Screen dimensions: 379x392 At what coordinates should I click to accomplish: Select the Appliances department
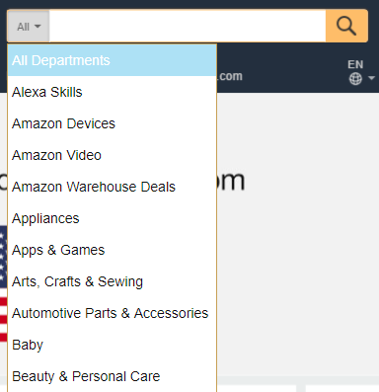[x=113, y=218]
